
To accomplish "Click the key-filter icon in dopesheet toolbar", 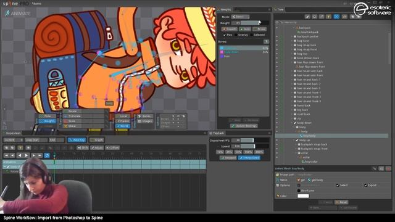I will (20, 148).
